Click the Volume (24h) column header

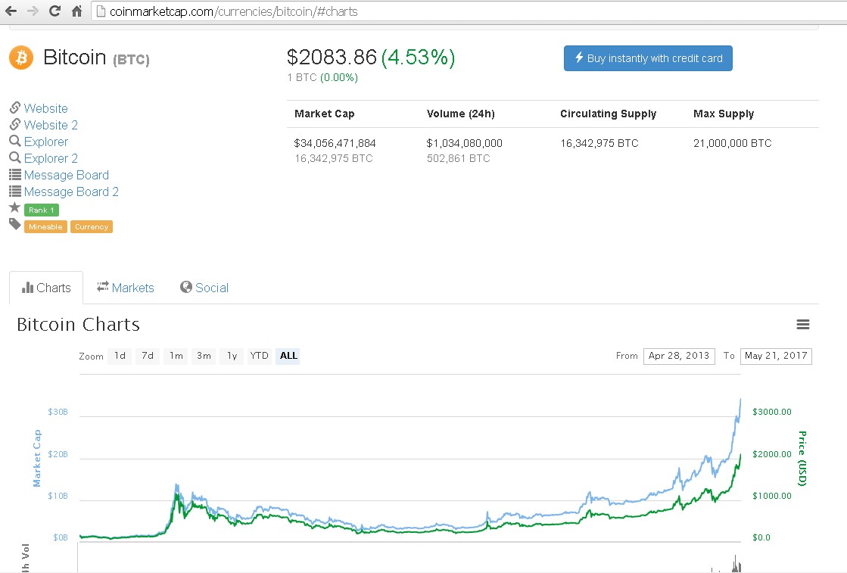click(x=461, y=114)
